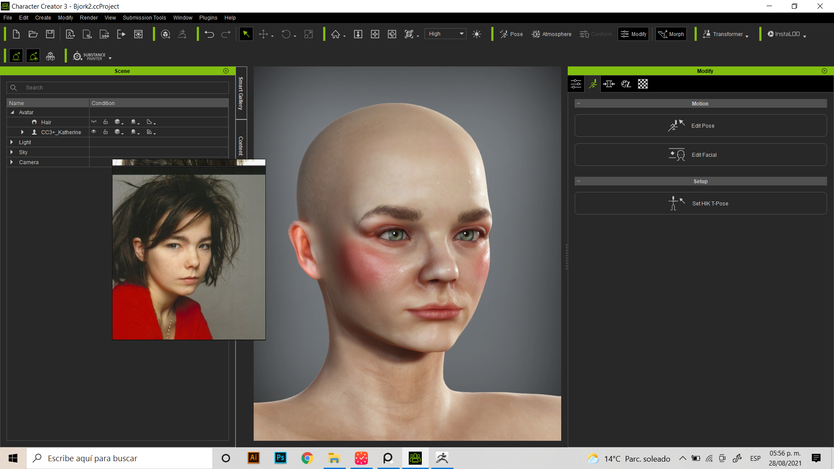Screen dimensions: 834x469
Task: Collapse the Avatar tree node
Action: pyautogui.click(x=12, y=112)
